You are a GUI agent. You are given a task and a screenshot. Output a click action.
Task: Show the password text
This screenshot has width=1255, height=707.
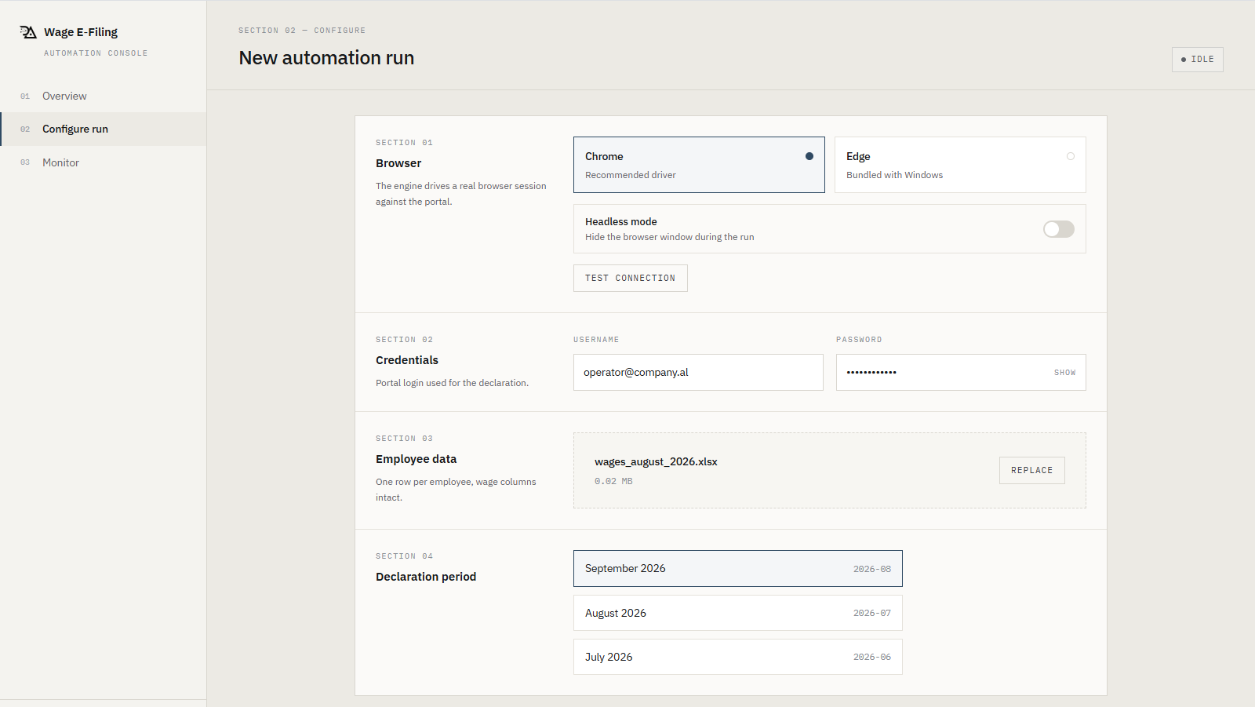(x=1064, y=373)
